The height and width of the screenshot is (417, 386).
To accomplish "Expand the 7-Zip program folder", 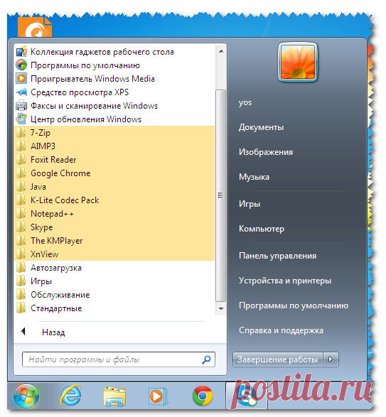I will [114, 133].
